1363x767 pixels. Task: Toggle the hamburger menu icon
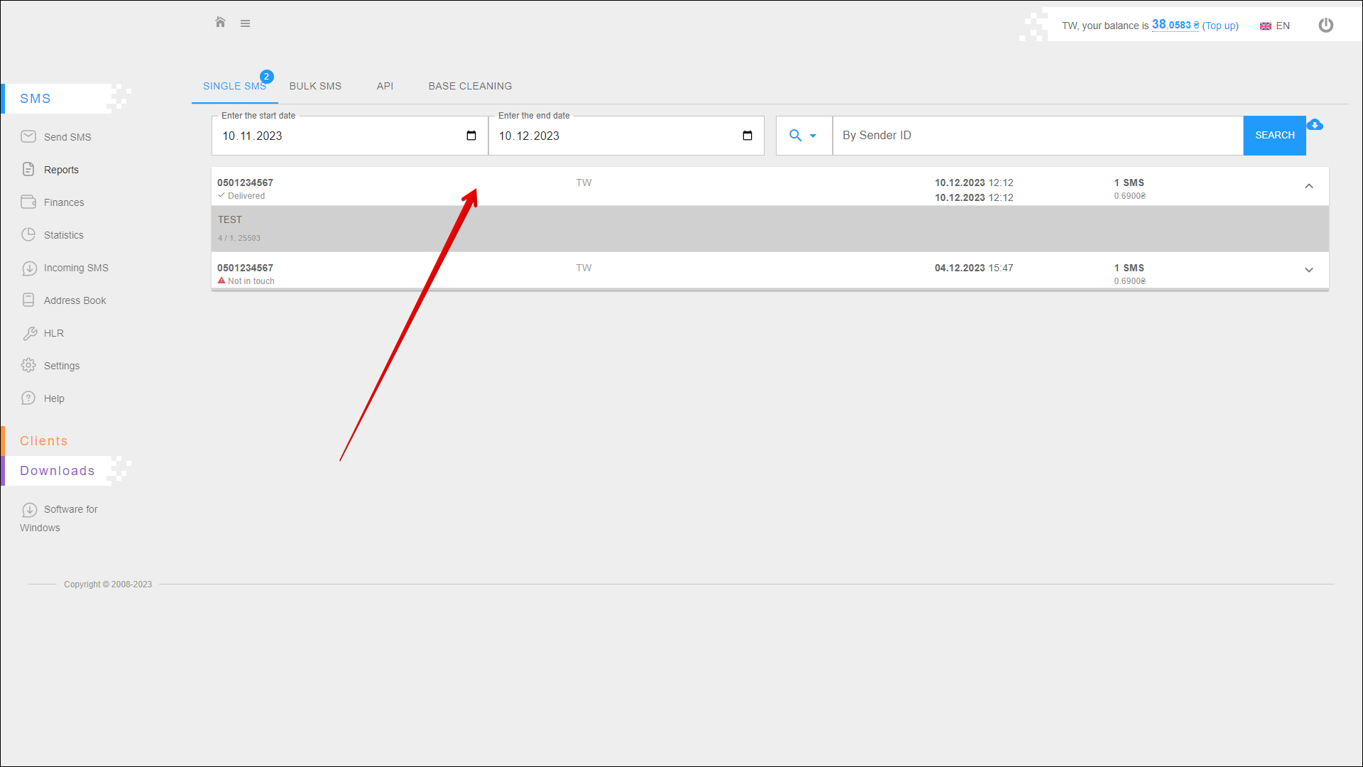pos(245,23)
